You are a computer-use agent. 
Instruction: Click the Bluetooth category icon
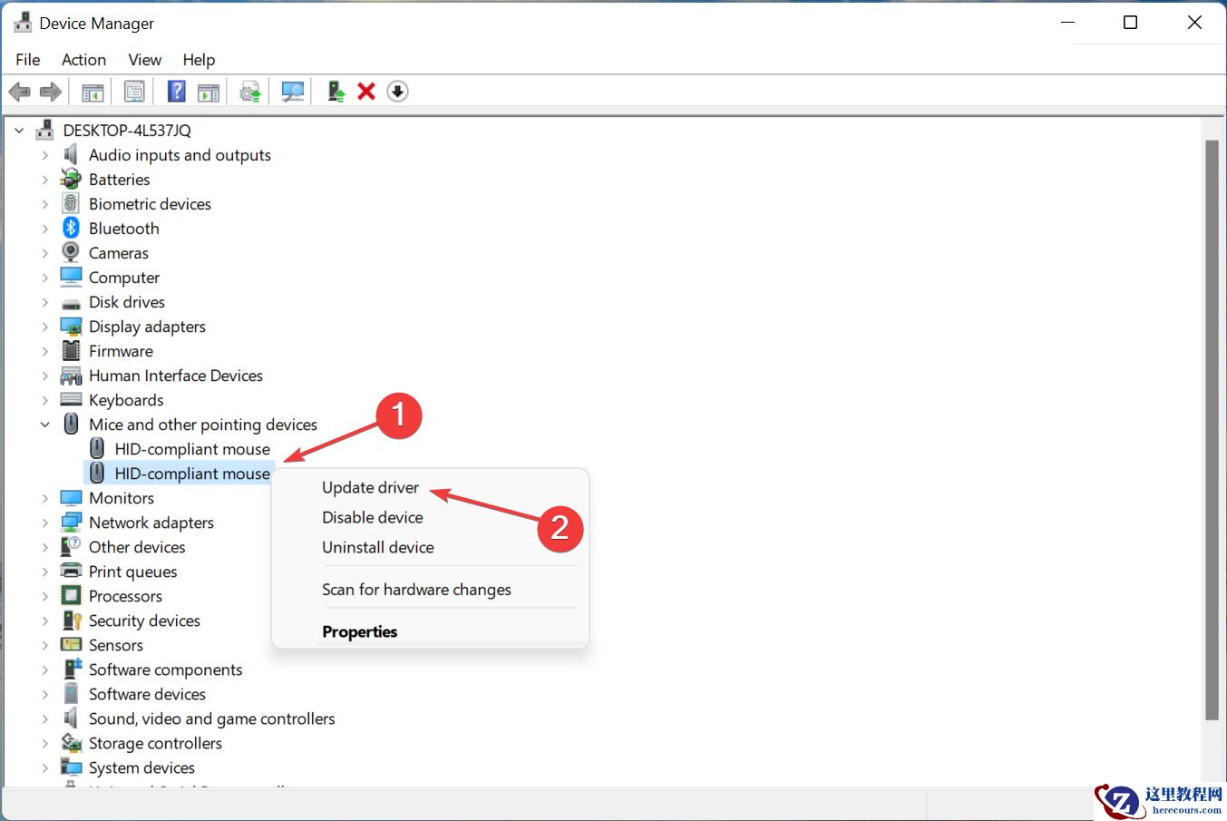coord(71,229)
